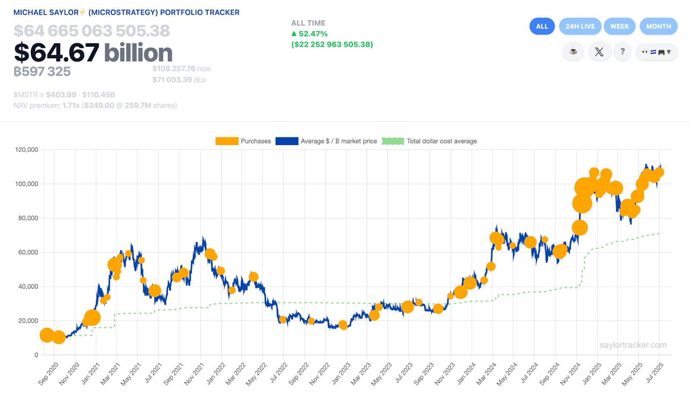Viewport: 690px width, 400px height.
Task: Click the ₿597 325 bitcoin holdings figure
Action: [x=42, y=72]
